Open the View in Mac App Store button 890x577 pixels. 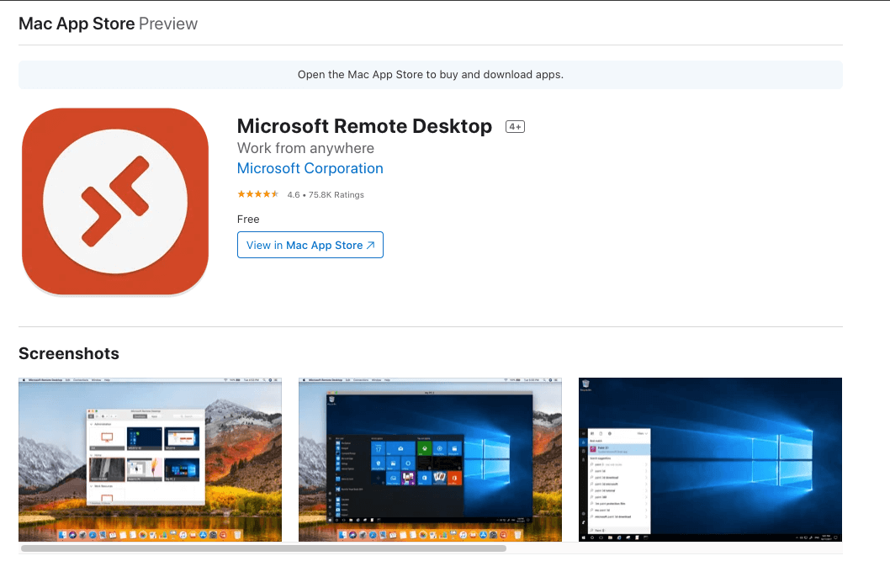click(x=310, y=245)
